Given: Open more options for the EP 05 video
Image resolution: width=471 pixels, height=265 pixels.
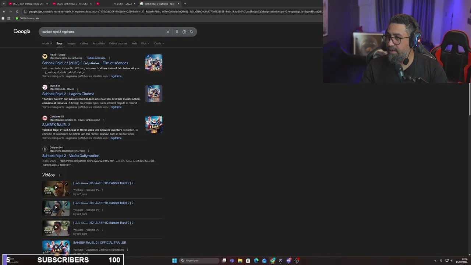Looking at the screenshot, I should pos(103,190).
